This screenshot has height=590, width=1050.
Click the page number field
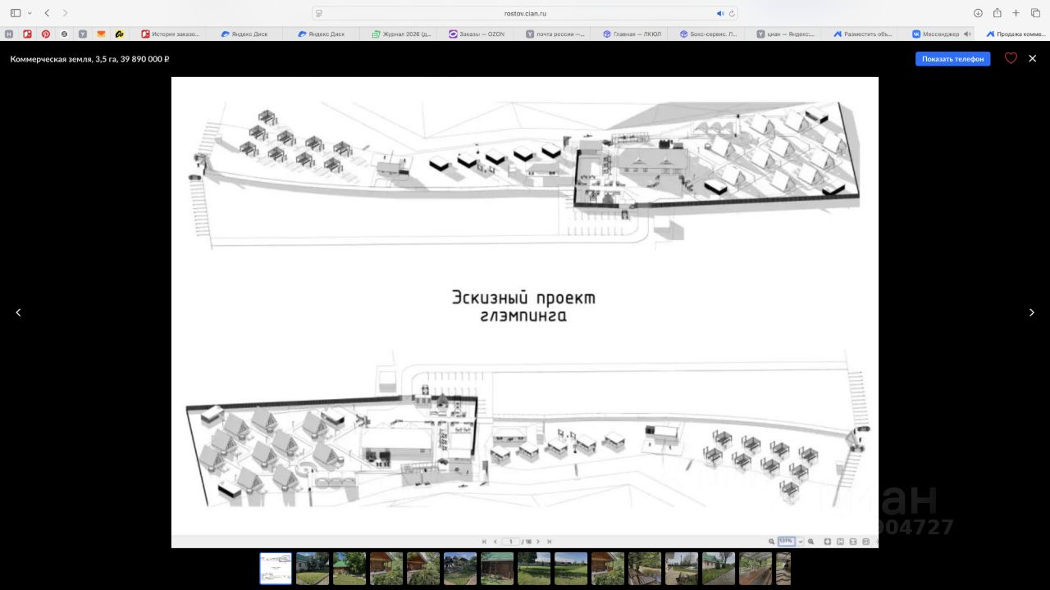[511, 542]
